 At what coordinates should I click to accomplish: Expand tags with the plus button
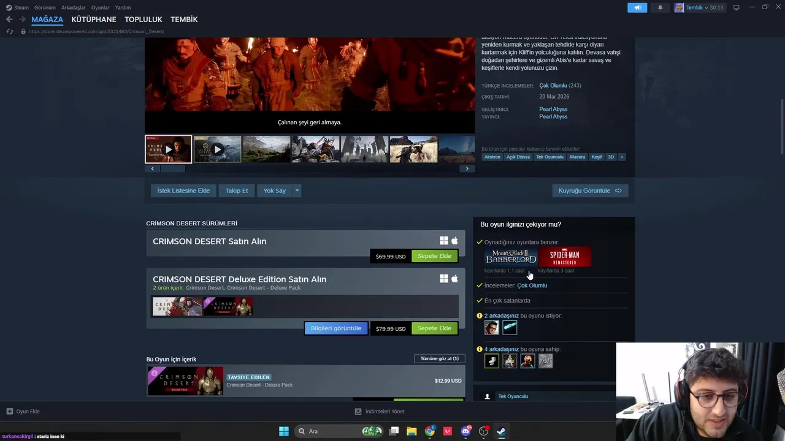[x=621, y=157]
